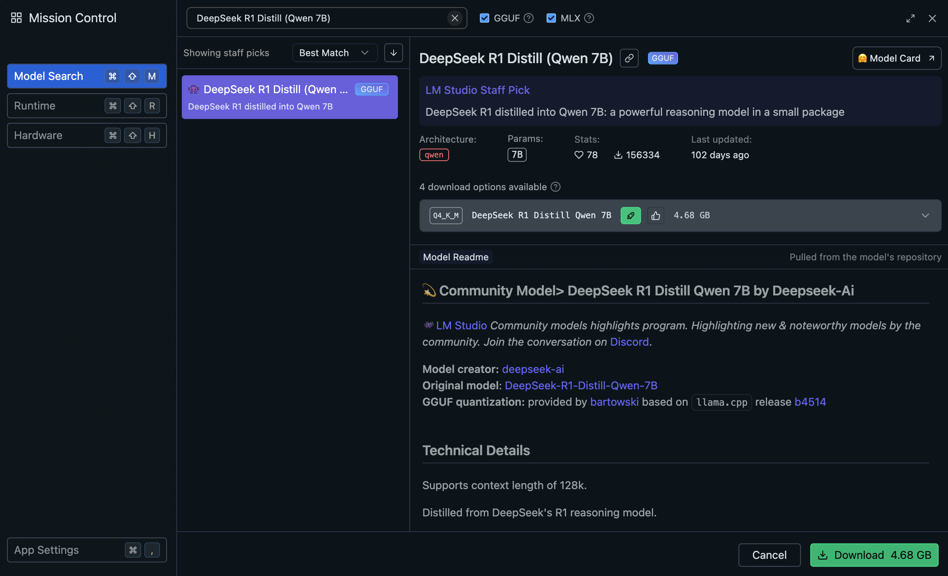
Task: Click the copy model link icon
Action: pos(629,58)
